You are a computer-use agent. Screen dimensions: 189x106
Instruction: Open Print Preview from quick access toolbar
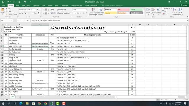point(19,2)
